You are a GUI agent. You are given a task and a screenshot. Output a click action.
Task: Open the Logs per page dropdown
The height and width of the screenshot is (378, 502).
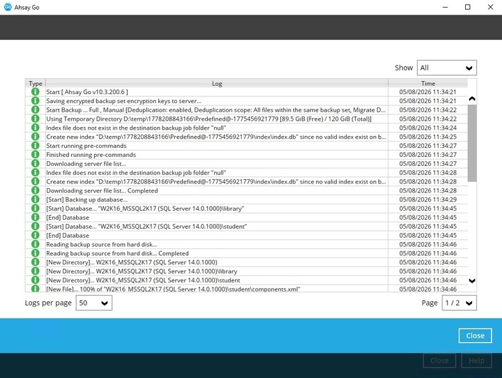[94, 303]
